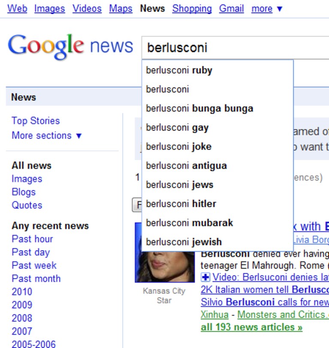Choose suggestion 'berlusconi ruby'

[217, 70]
